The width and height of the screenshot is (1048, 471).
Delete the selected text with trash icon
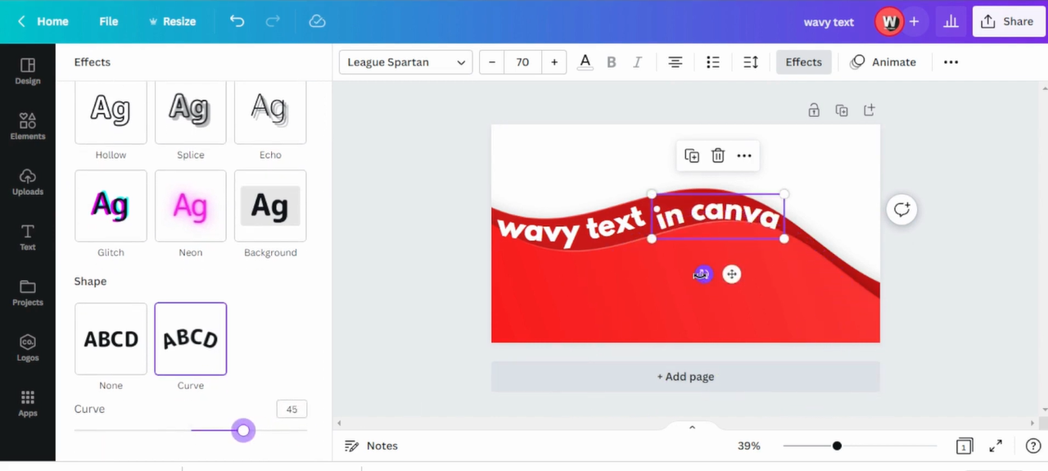tap(718, 156)
